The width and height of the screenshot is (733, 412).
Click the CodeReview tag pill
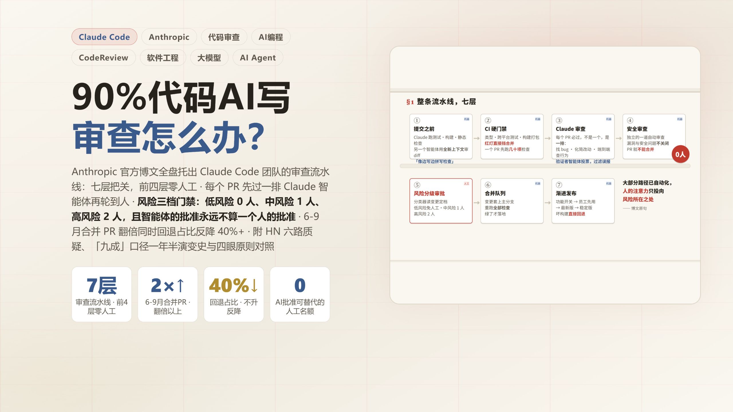(104, 58)
